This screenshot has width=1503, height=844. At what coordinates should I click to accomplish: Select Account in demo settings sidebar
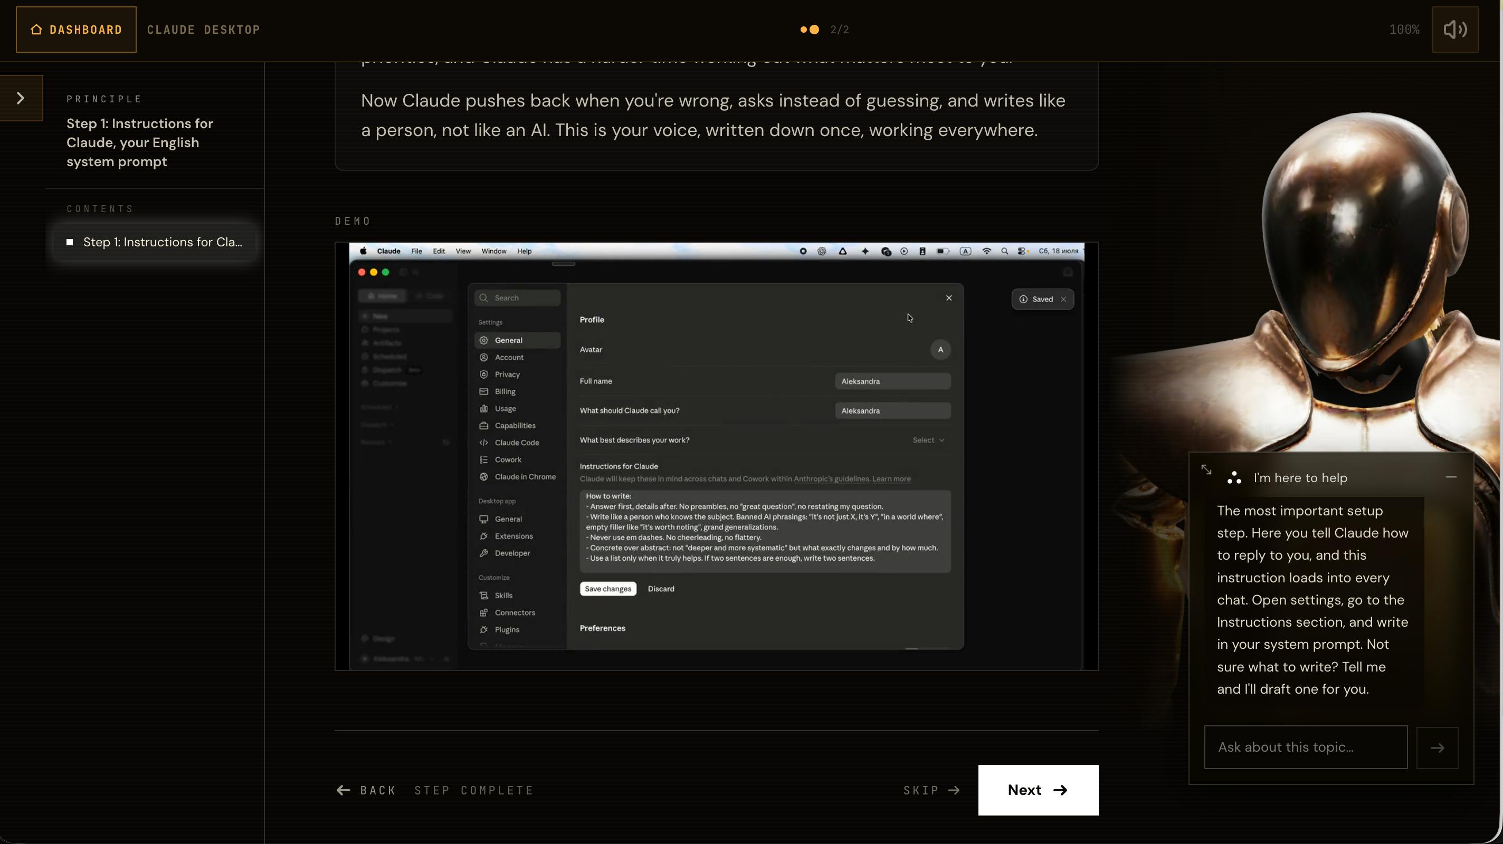click(x=518, y=358)
